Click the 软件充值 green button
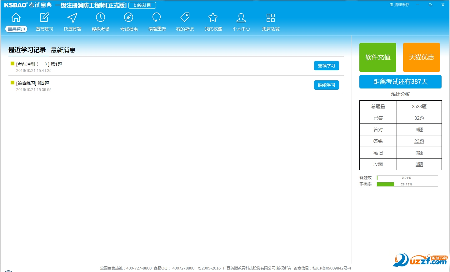 click(378, 57)
